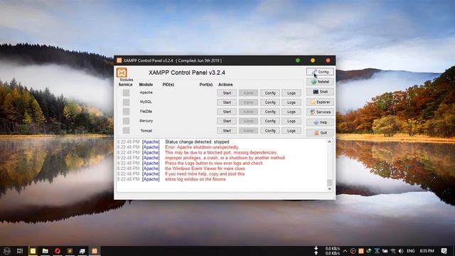Start the Mercury module

point(227,121)
